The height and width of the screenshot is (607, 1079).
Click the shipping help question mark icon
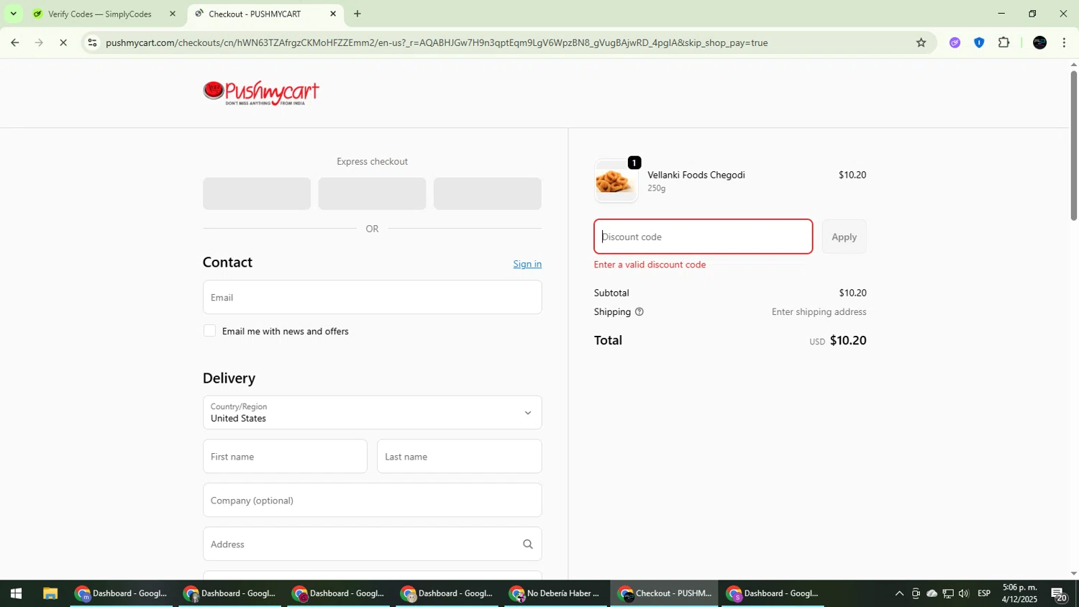(x=639, y=312)
